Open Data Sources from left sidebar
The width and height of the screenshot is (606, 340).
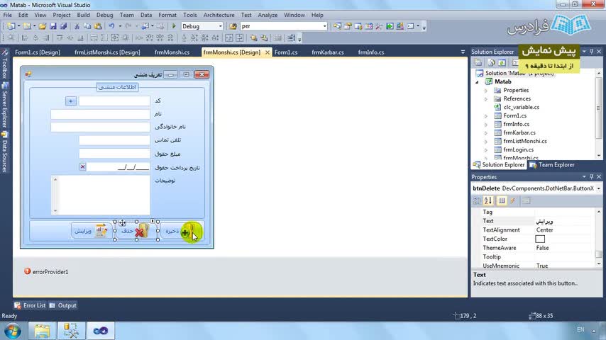click(5, 152)
